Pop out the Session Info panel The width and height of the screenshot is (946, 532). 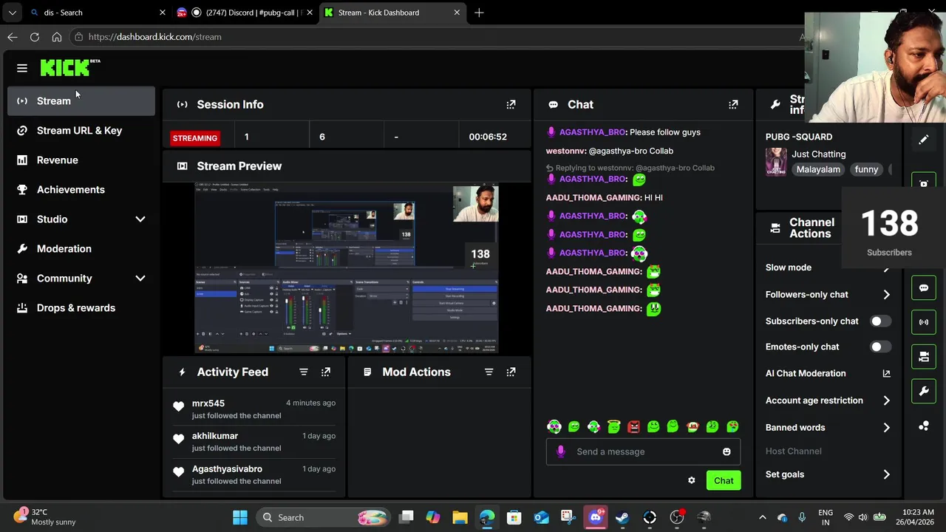click(511, 104)
